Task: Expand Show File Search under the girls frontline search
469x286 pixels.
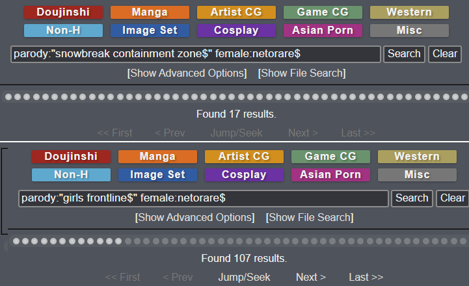Action: 310,218
